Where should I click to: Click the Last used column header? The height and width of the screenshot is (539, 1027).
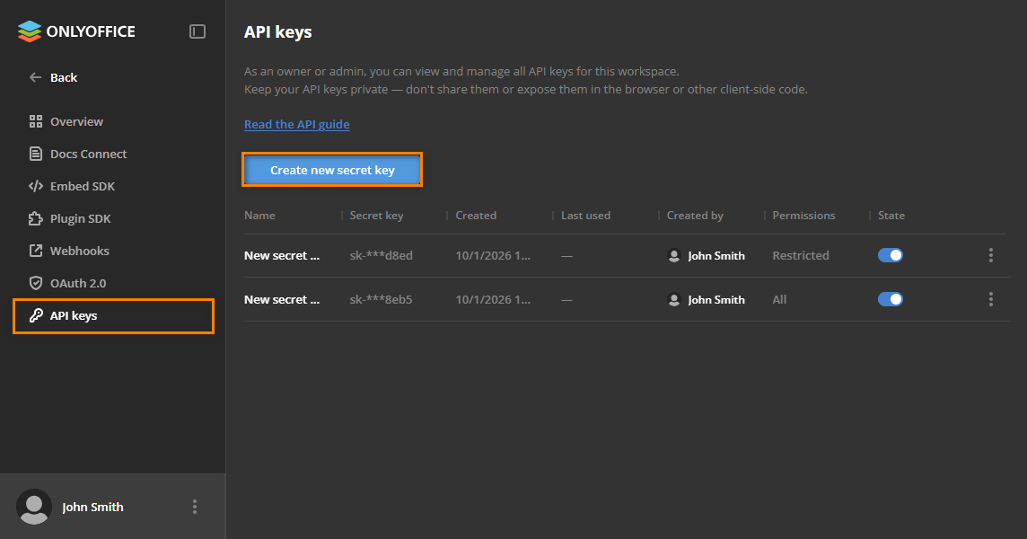click(585, 215)
